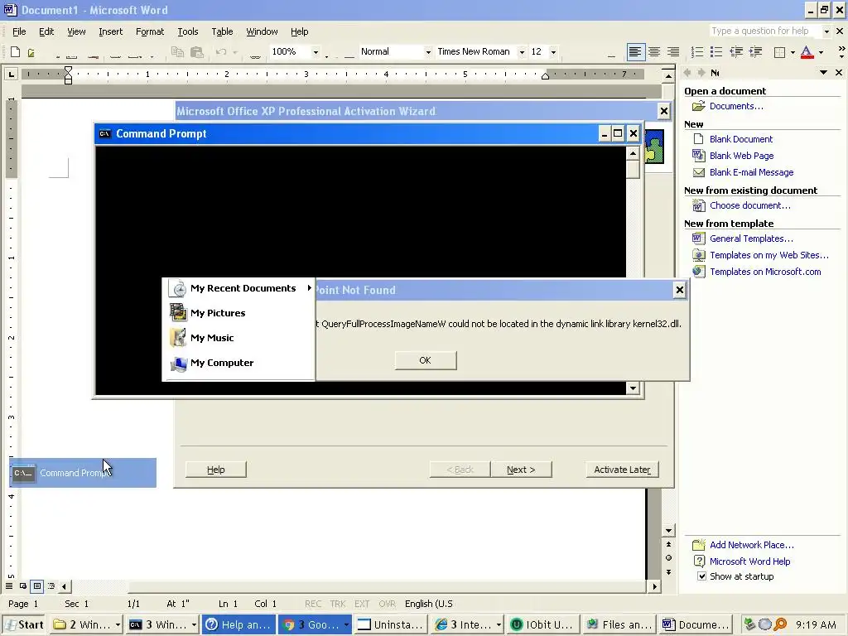Click the tab stop selector at ruler corner
Screen dimensions: 848x636
[11, 74]
